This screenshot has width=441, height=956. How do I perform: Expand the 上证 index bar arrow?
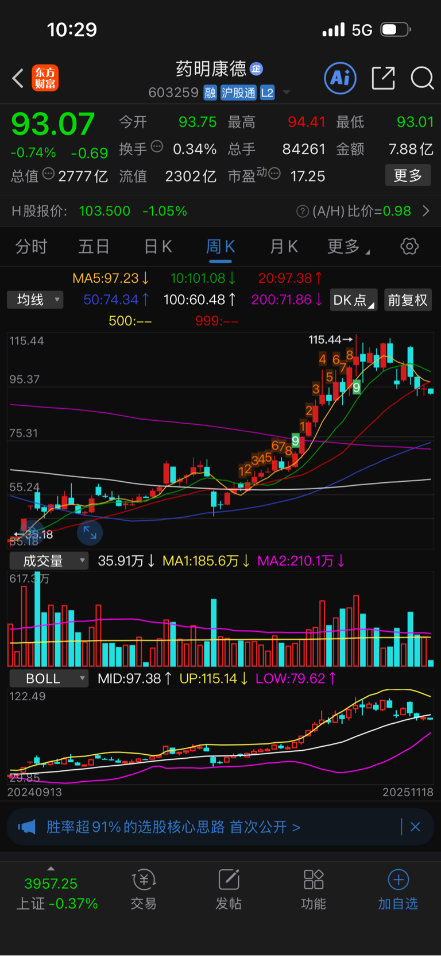coord(51,869)
